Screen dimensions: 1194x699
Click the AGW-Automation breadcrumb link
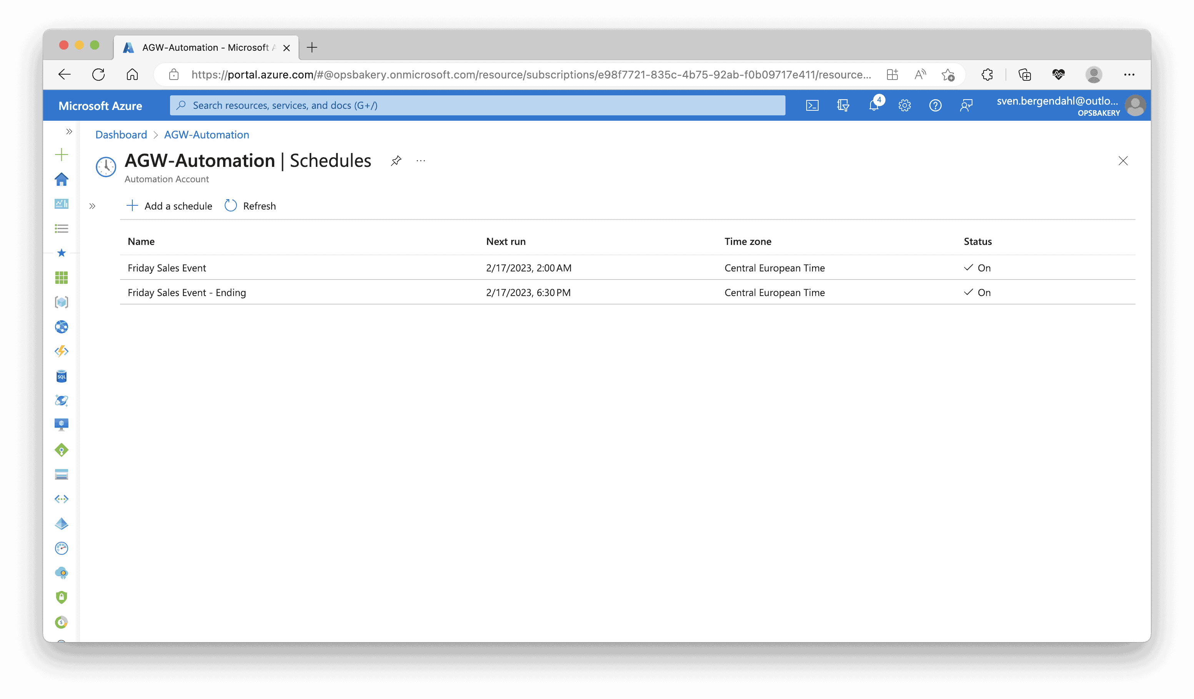[207, 135]
